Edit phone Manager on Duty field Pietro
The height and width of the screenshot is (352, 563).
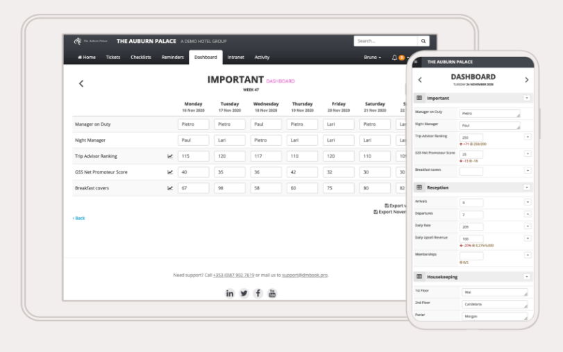tap(489, 113)
